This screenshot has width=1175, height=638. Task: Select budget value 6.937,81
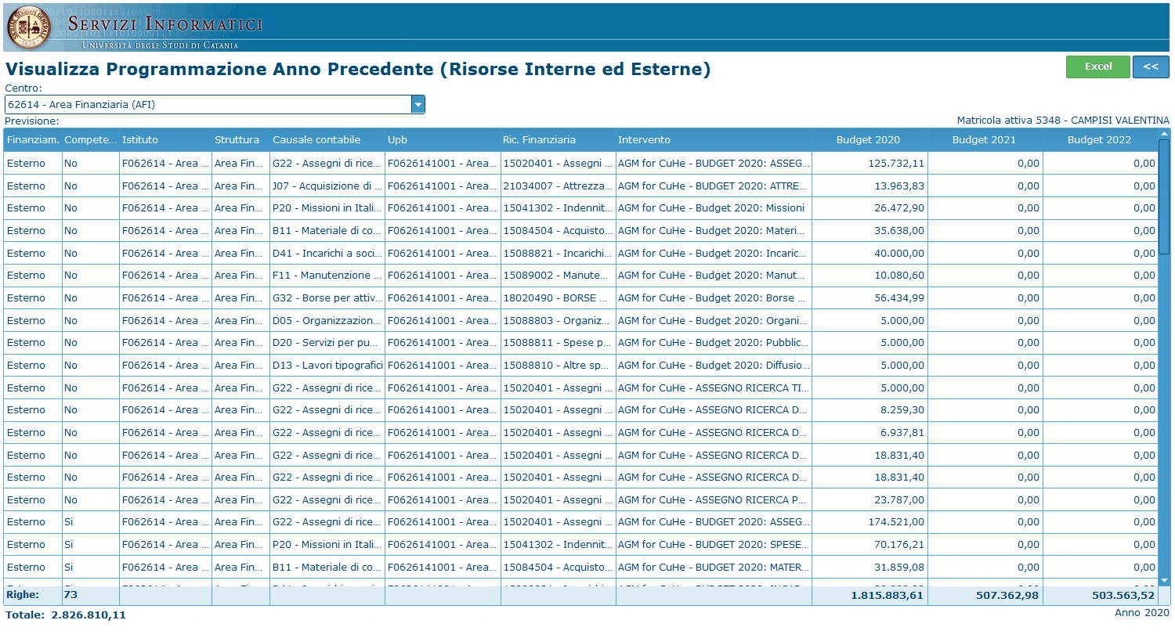[x=869, y=433]
